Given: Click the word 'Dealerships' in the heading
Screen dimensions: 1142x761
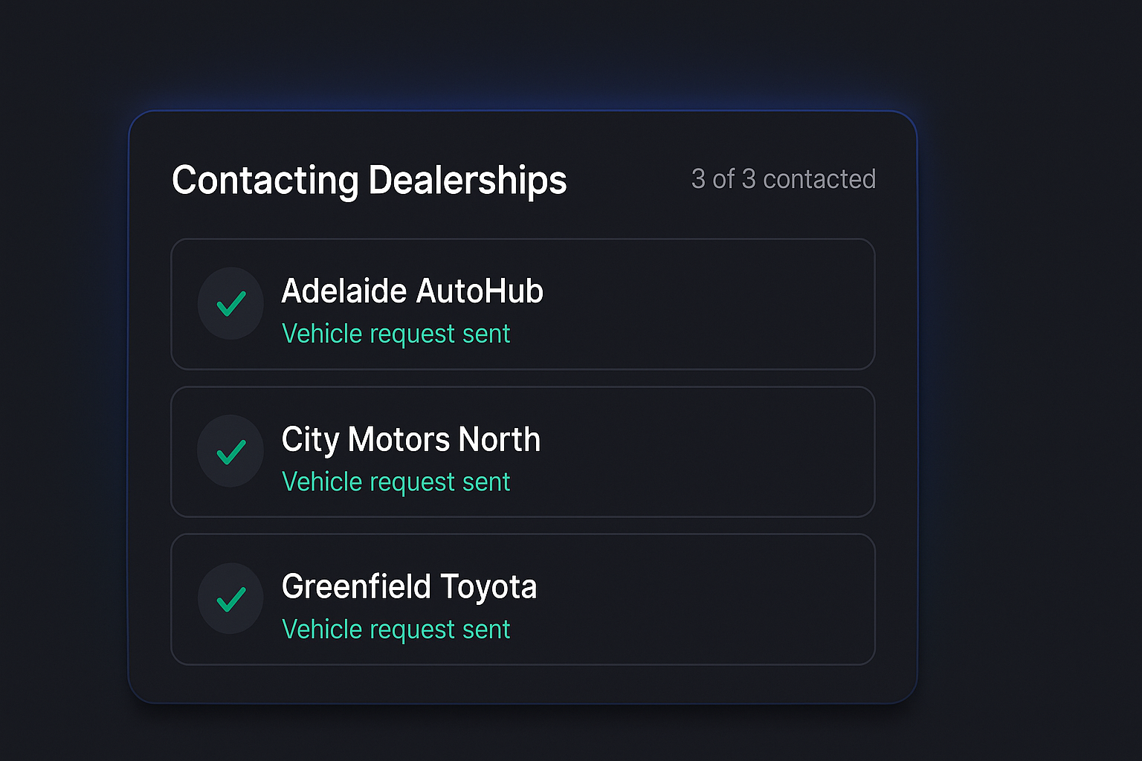Looking at the screenshot, I should pyautogui.click(x=468, y=180).
